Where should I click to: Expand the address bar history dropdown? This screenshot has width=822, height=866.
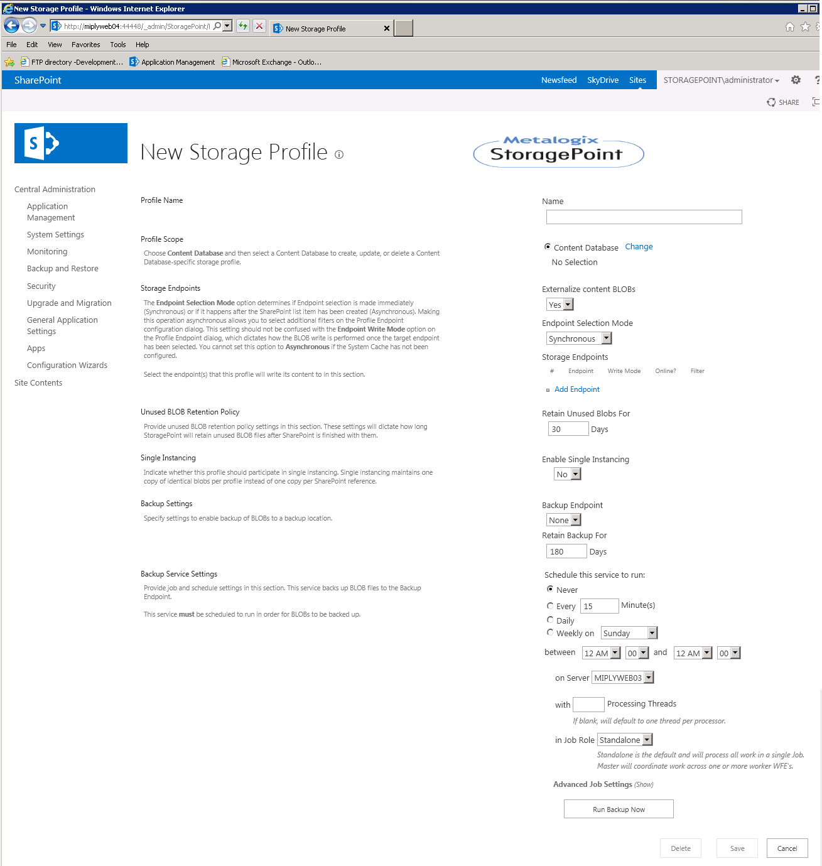pos(227,26)
